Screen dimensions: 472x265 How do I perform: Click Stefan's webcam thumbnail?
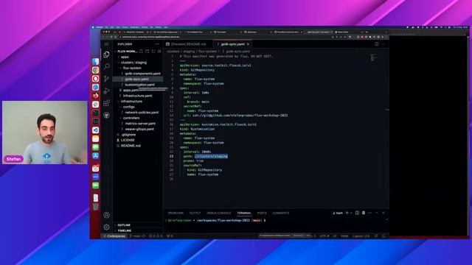pyautogui.click(x=44, y=132)
